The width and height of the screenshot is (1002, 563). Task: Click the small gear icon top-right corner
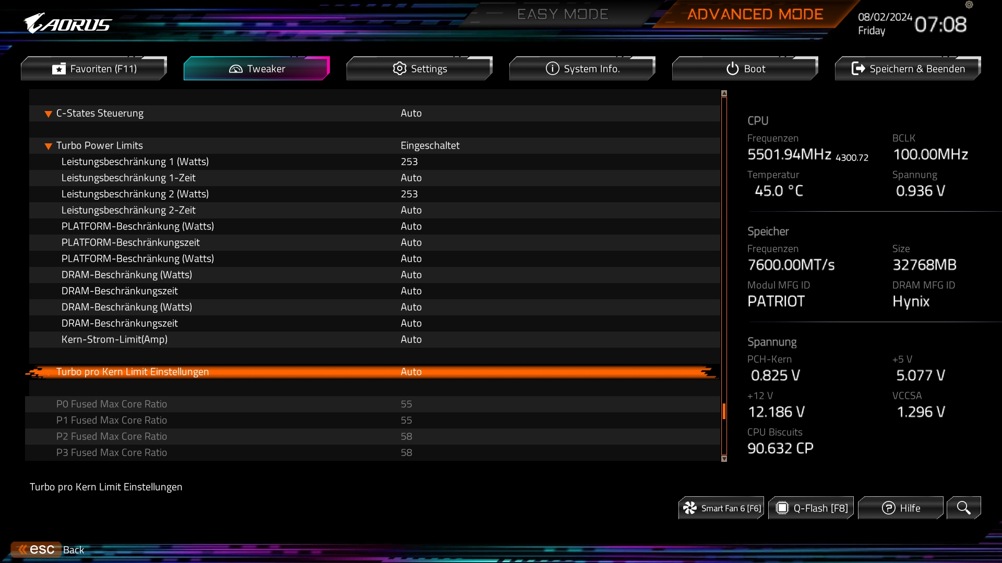969,5
